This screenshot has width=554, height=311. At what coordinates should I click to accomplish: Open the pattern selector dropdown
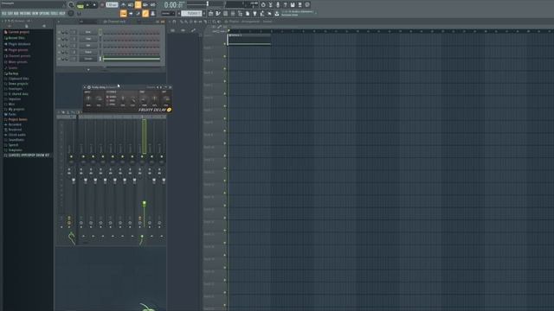pyautogui.click(x=192, y=14)
